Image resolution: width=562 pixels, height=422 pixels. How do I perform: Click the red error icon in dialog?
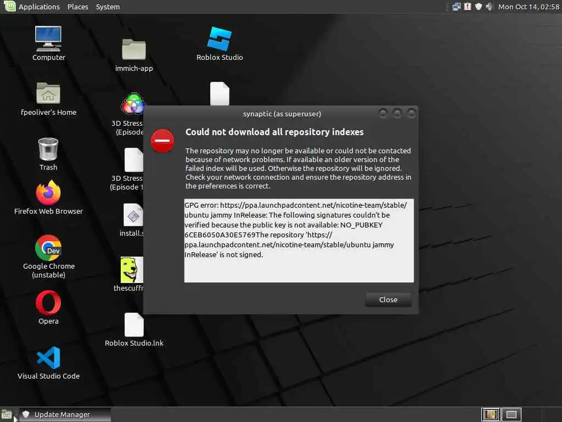162,141
